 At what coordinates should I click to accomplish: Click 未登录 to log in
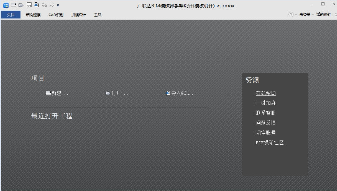[305, 15]
